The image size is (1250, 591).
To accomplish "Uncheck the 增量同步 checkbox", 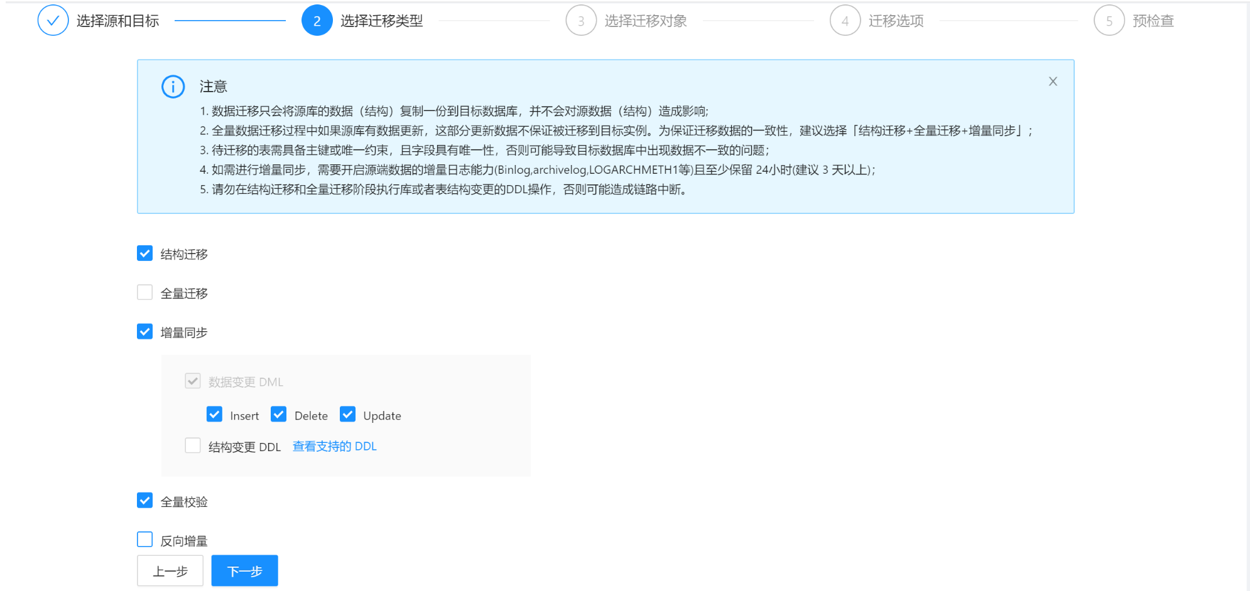I will pyautogui.click(x=144, y=332).
